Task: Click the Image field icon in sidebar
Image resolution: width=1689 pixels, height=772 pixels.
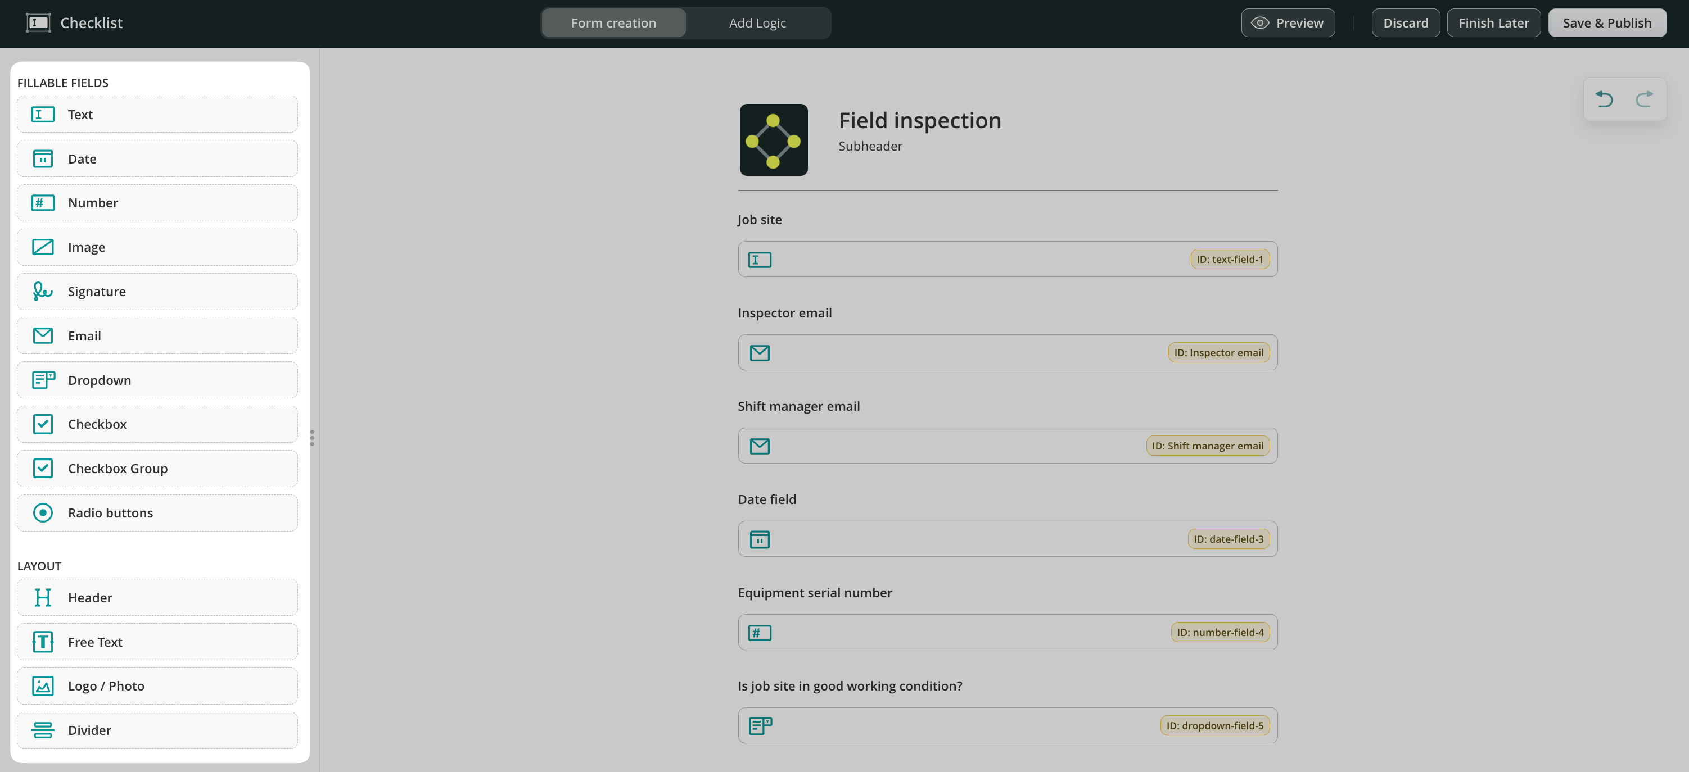Action: 43,247
